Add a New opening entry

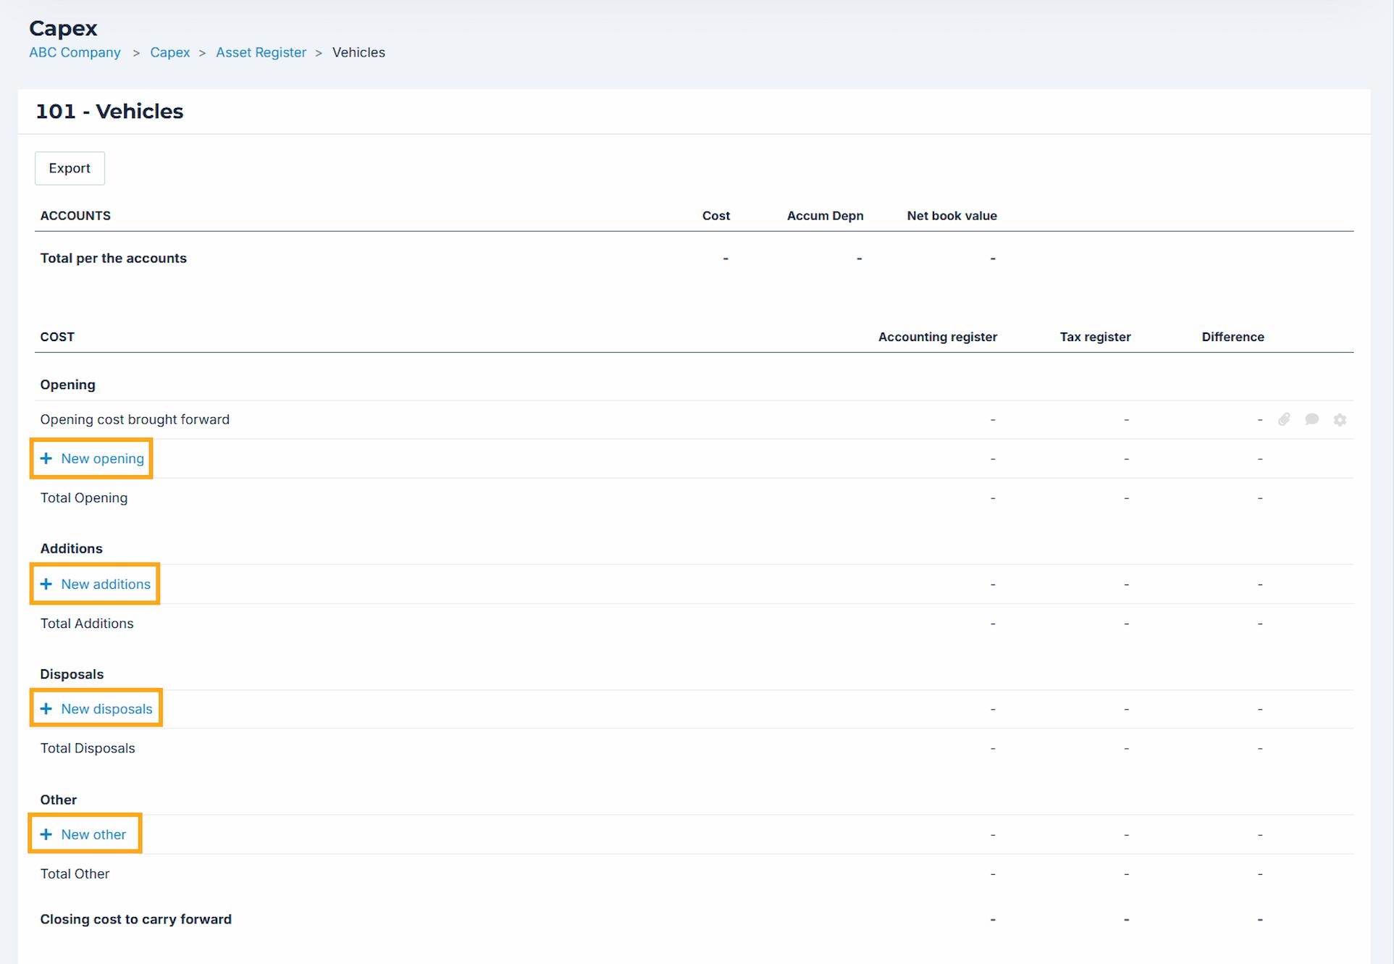(102, 458)
